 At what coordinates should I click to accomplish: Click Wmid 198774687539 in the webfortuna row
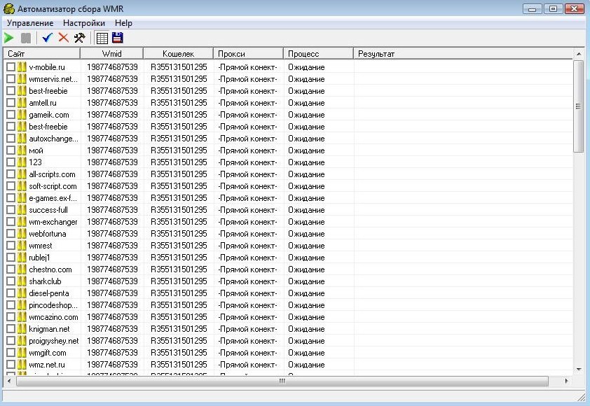pyautogui.click(x=112, y=234)
